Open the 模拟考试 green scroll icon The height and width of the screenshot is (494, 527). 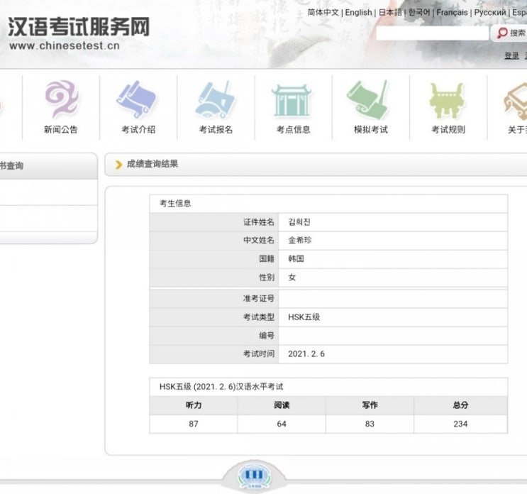tap(368, 100)
